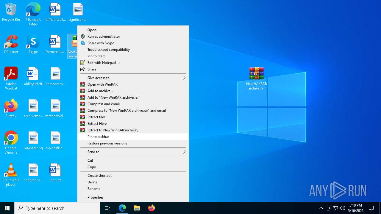Viewport: 381px width, 214px height.
Task: Select the significant image file icon
Action: point(78,12)
